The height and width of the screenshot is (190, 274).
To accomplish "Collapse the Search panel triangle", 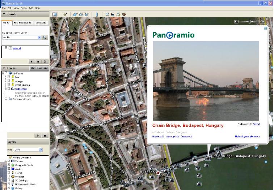I will (x=4, y=14).
